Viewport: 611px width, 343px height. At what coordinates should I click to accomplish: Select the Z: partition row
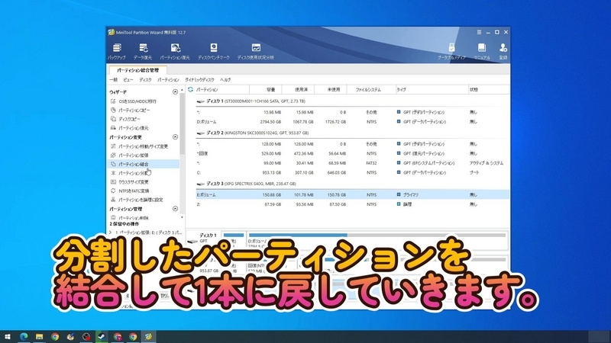click(352, 204)
